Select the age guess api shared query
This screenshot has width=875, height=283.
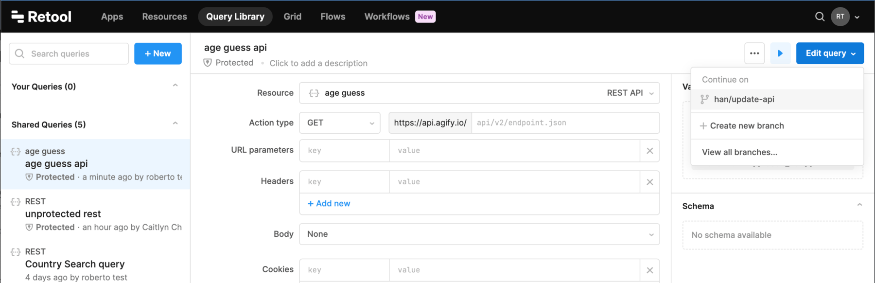point(95,164)
